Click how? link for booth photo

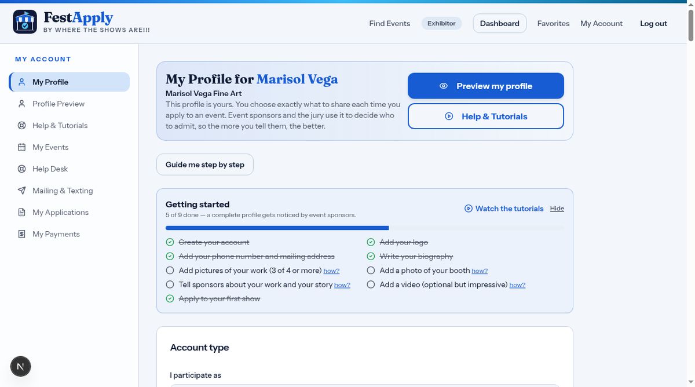[480, 271]
